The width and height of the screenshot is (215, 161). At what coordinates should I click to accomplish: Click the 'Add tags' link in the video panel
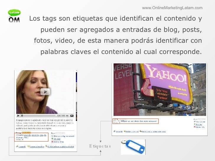click(x=57, y=139)
